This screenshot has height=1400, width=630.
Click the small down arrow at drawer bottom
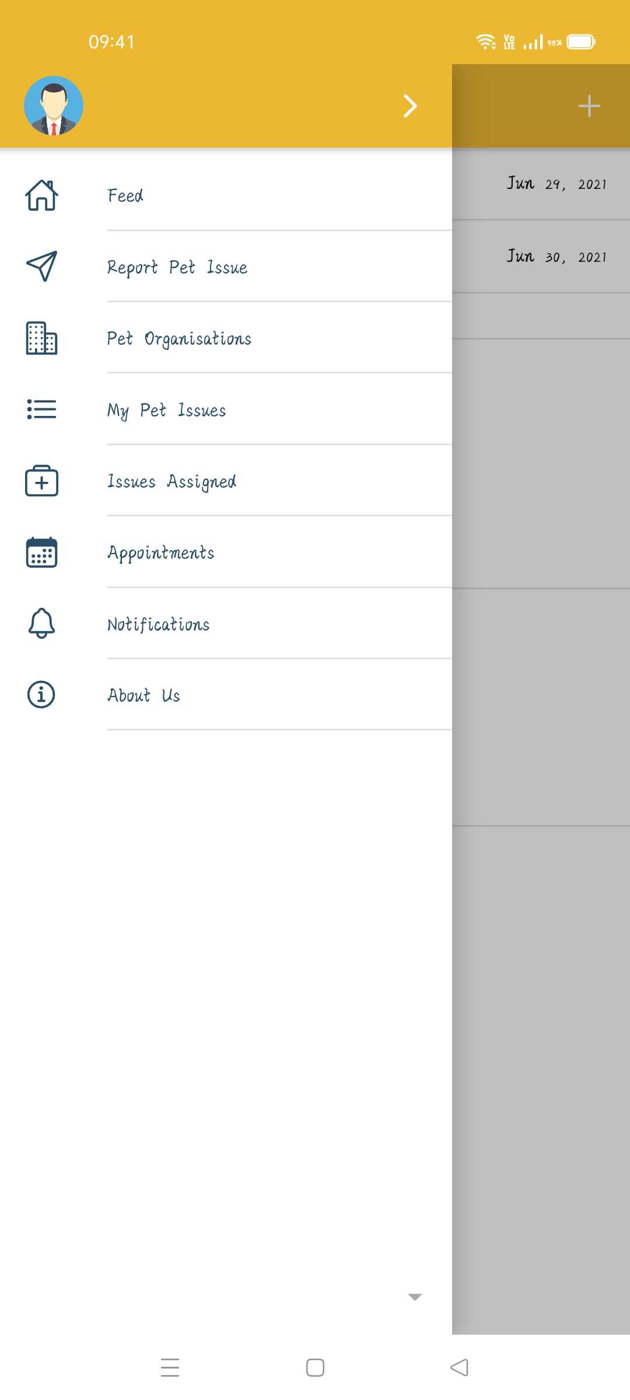[x=415, y=1297]
